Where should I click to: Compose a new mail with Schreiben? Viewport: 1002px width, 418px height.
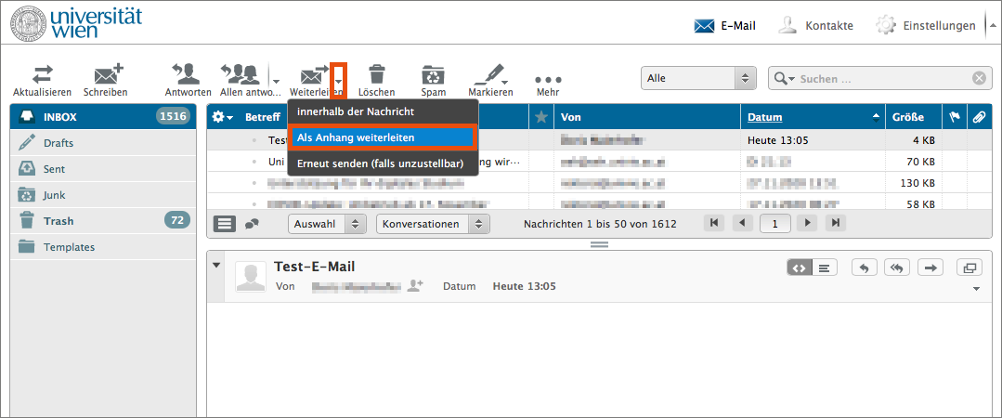pyautogui.click(x=106, y=74)
